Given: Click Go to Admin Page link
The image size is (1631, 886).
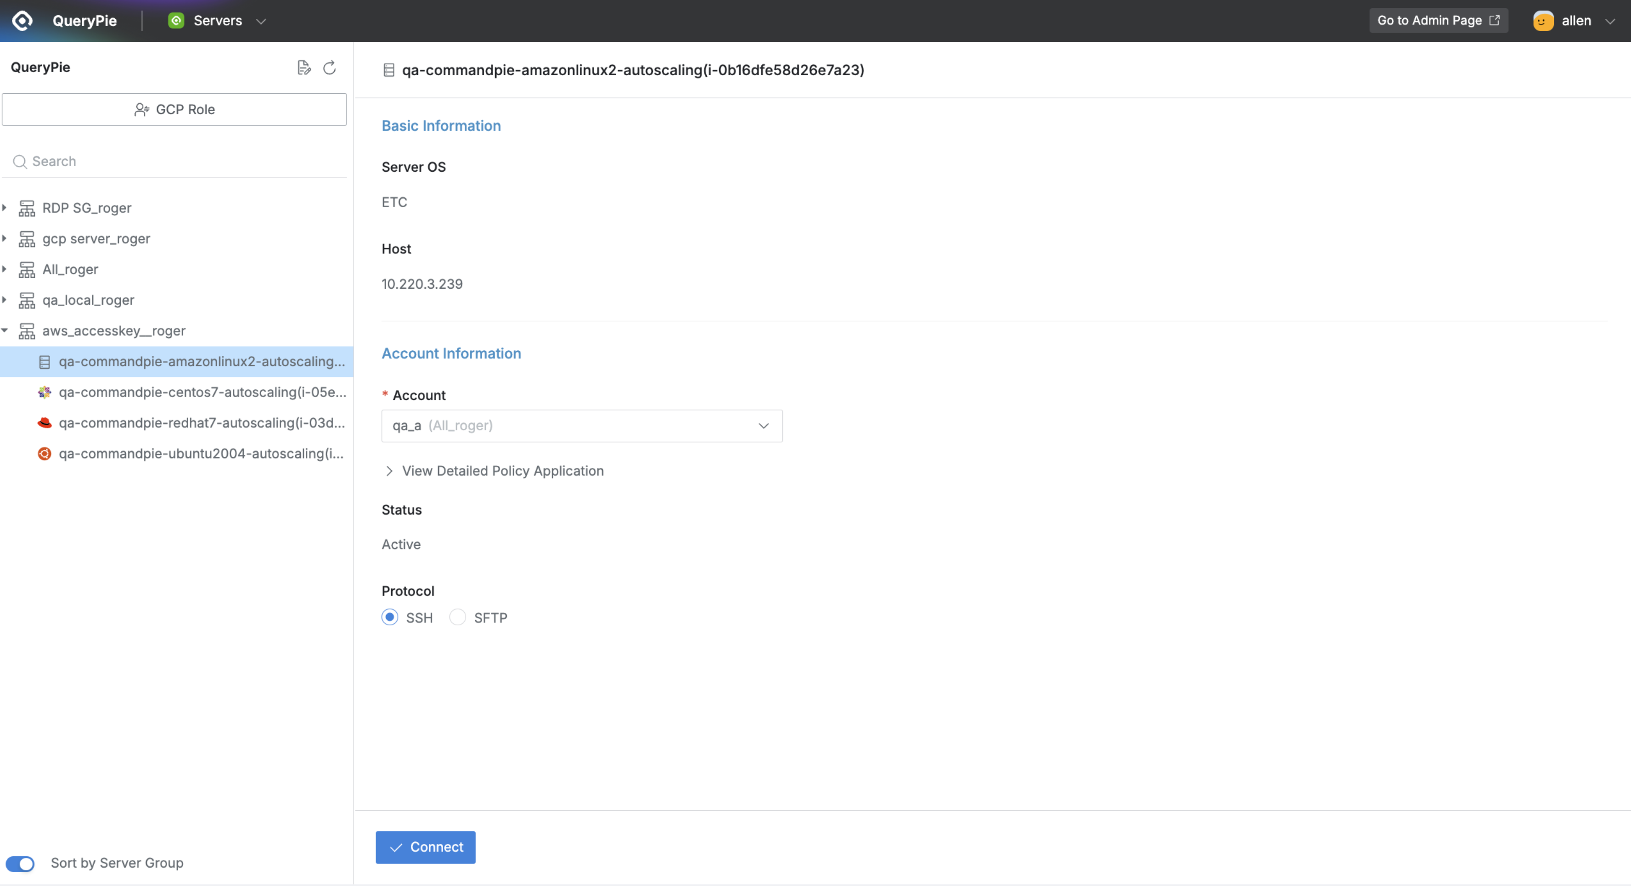Looking at the screenshot, I should pyautogui.click(x=1438, y=21).
